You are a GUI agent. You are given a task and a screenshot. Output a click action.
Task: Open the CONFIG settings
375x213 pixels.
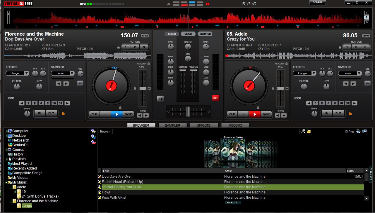click(x=317, y=3)
